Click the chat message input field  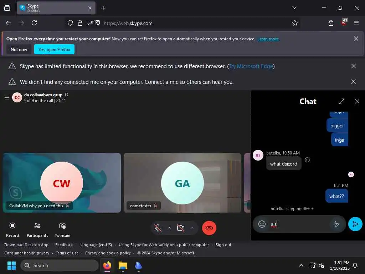pos(299,224)
